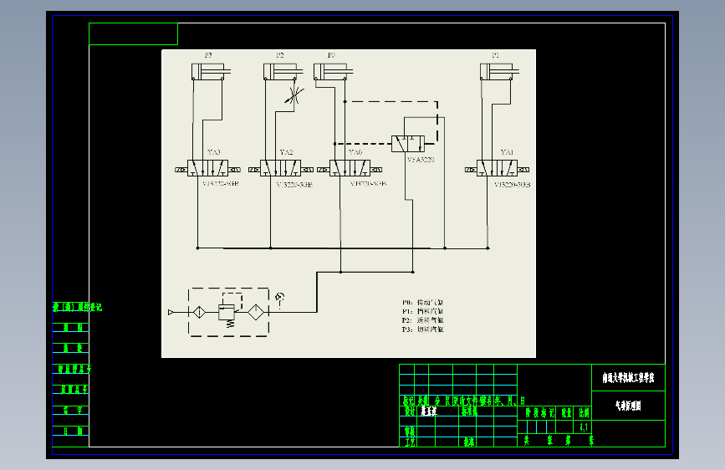Select the YA2 solenoid valve symbol
Viewport: 725px width, 470px height.
point(281,168)
